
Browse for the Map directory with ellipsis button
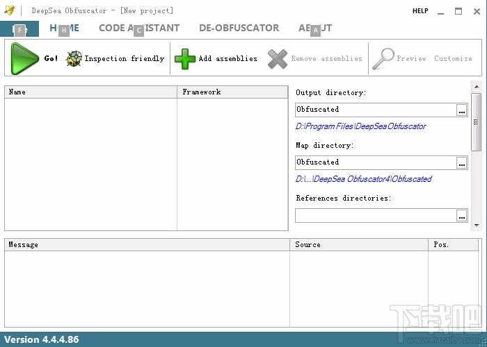pyautogui.click(x=462, y=162)
